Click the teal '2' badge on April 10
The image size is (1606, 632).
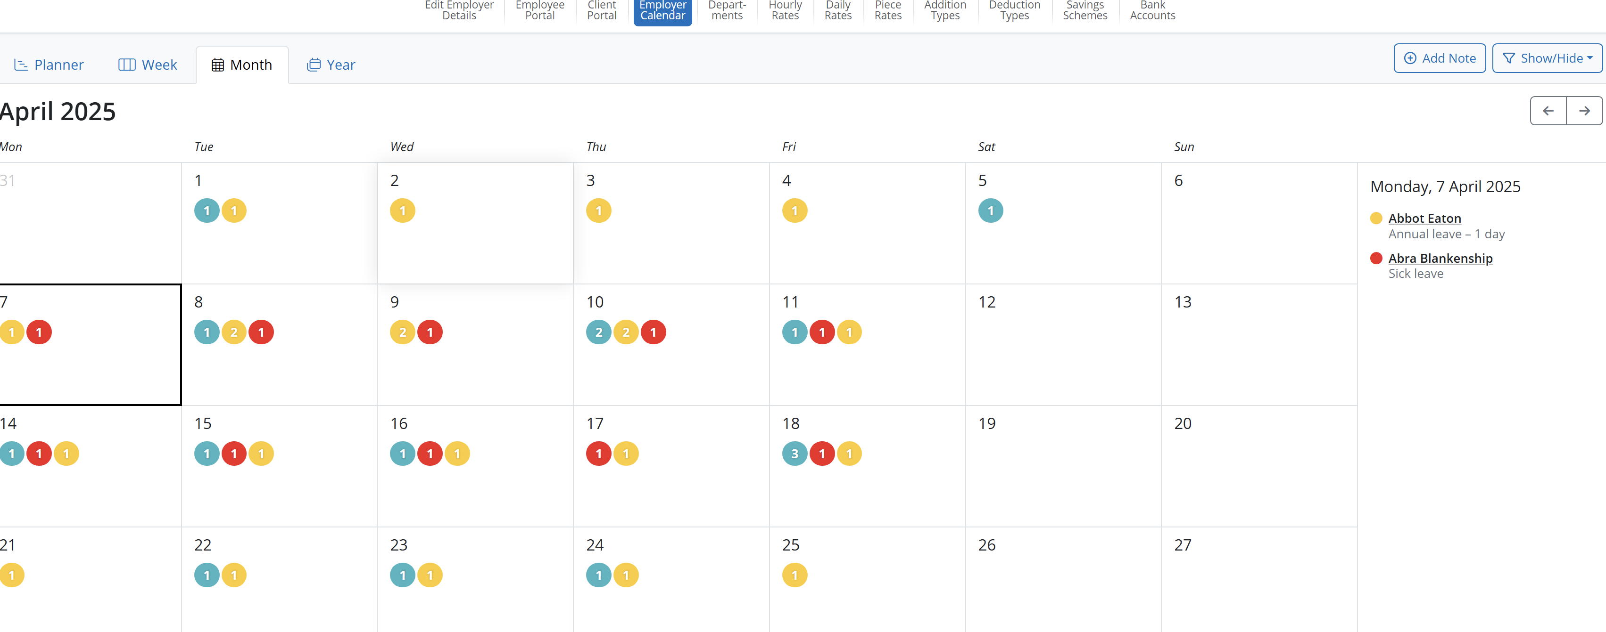[598, 332]
